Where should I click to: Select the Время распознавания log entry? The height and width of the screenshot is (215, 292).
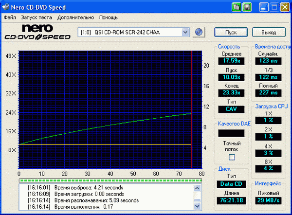point(83,200)
